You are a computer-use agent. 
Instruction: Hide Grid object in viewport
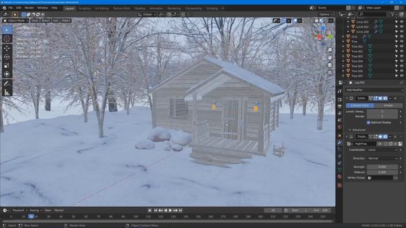click(x=402, y=37)
